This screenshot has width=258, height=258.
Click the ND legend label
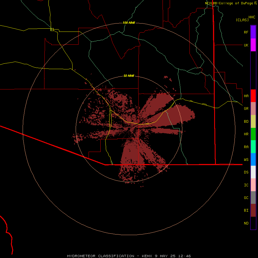point(246,223)
